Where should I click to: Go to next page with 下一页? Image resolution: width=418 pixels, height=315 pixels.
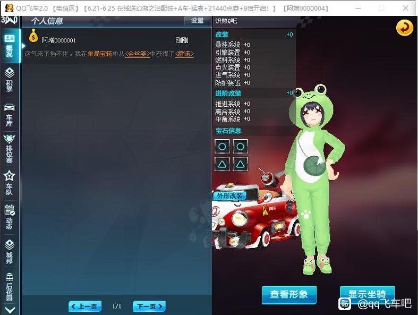click(x=149, y=306)
